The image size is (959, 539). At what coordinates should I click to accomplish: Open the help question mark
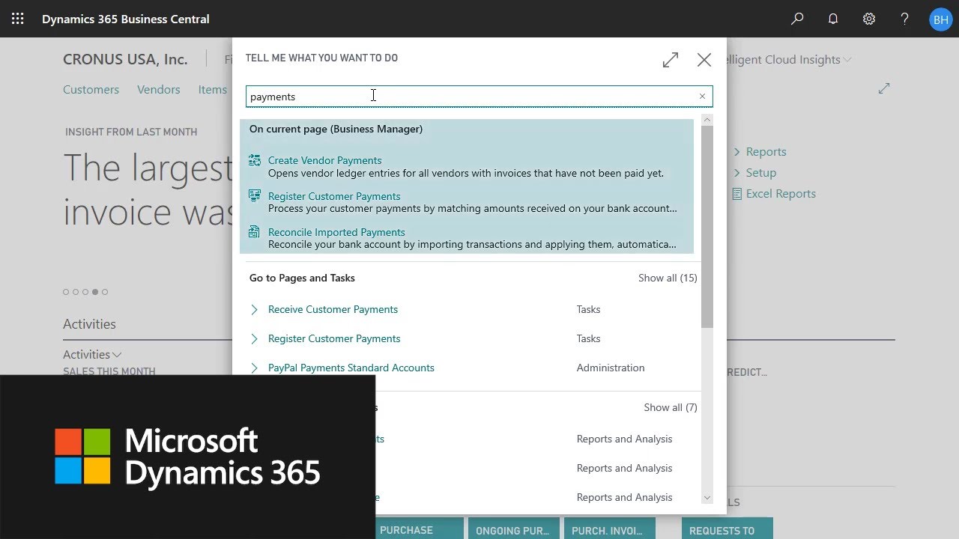(905, 19)
